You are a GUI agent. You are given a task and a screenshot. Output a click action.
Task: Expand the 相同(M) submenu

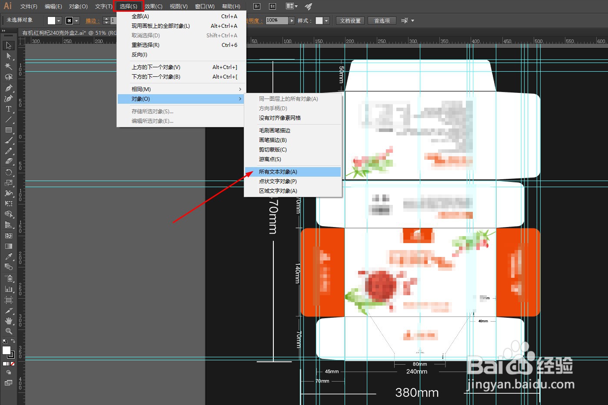tap(181, 89)
